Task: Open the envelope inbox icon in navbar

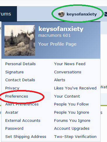Action: [x=106, y=14]
